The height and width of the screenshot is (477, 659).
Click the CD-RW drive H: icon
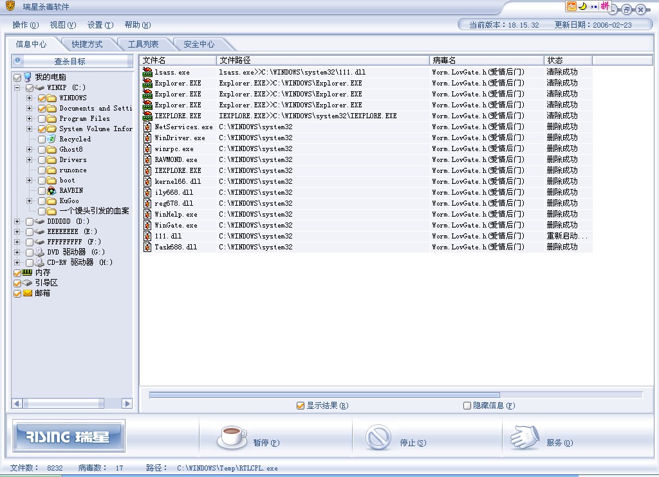tap(39, 262)
